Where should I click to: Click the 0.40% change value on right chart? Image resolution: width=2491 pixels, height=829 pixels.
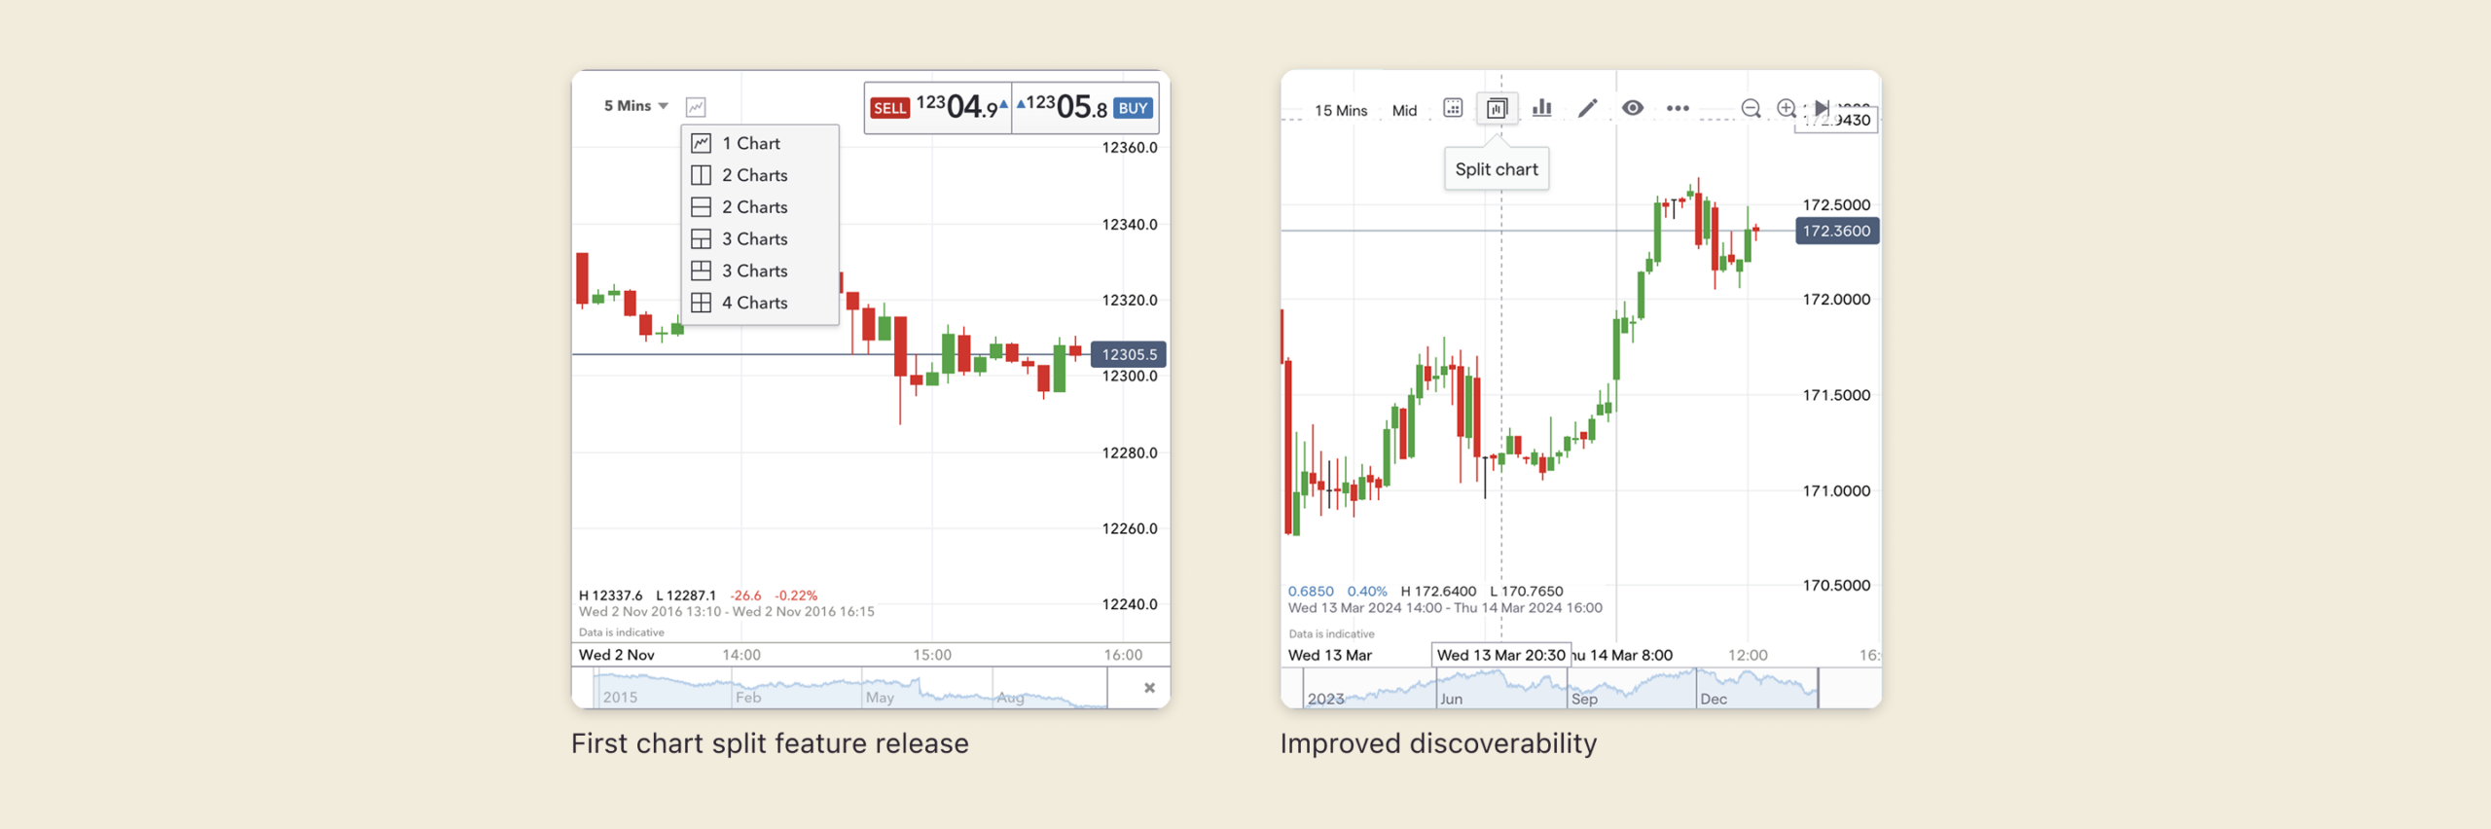tap(1367, 591)
